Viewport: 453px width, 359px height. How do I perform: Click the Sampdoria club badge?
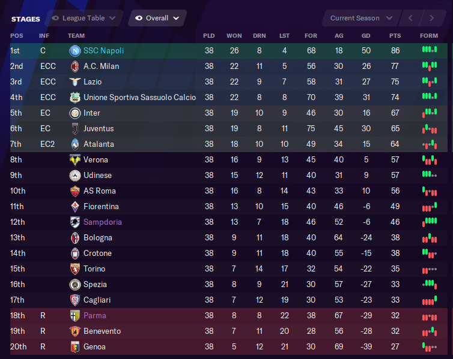75,222
